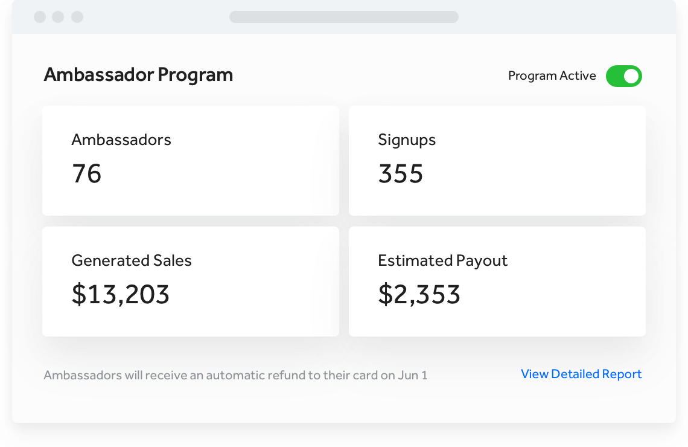The image size is (688, 447).
Task: Click the signups count 355
Action: 401,174
